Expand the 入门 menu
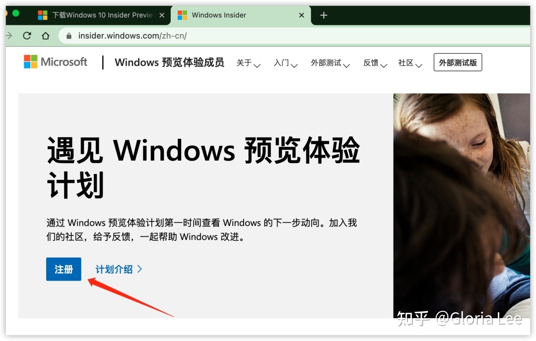536x341 pixels. [x=286, y=63]
